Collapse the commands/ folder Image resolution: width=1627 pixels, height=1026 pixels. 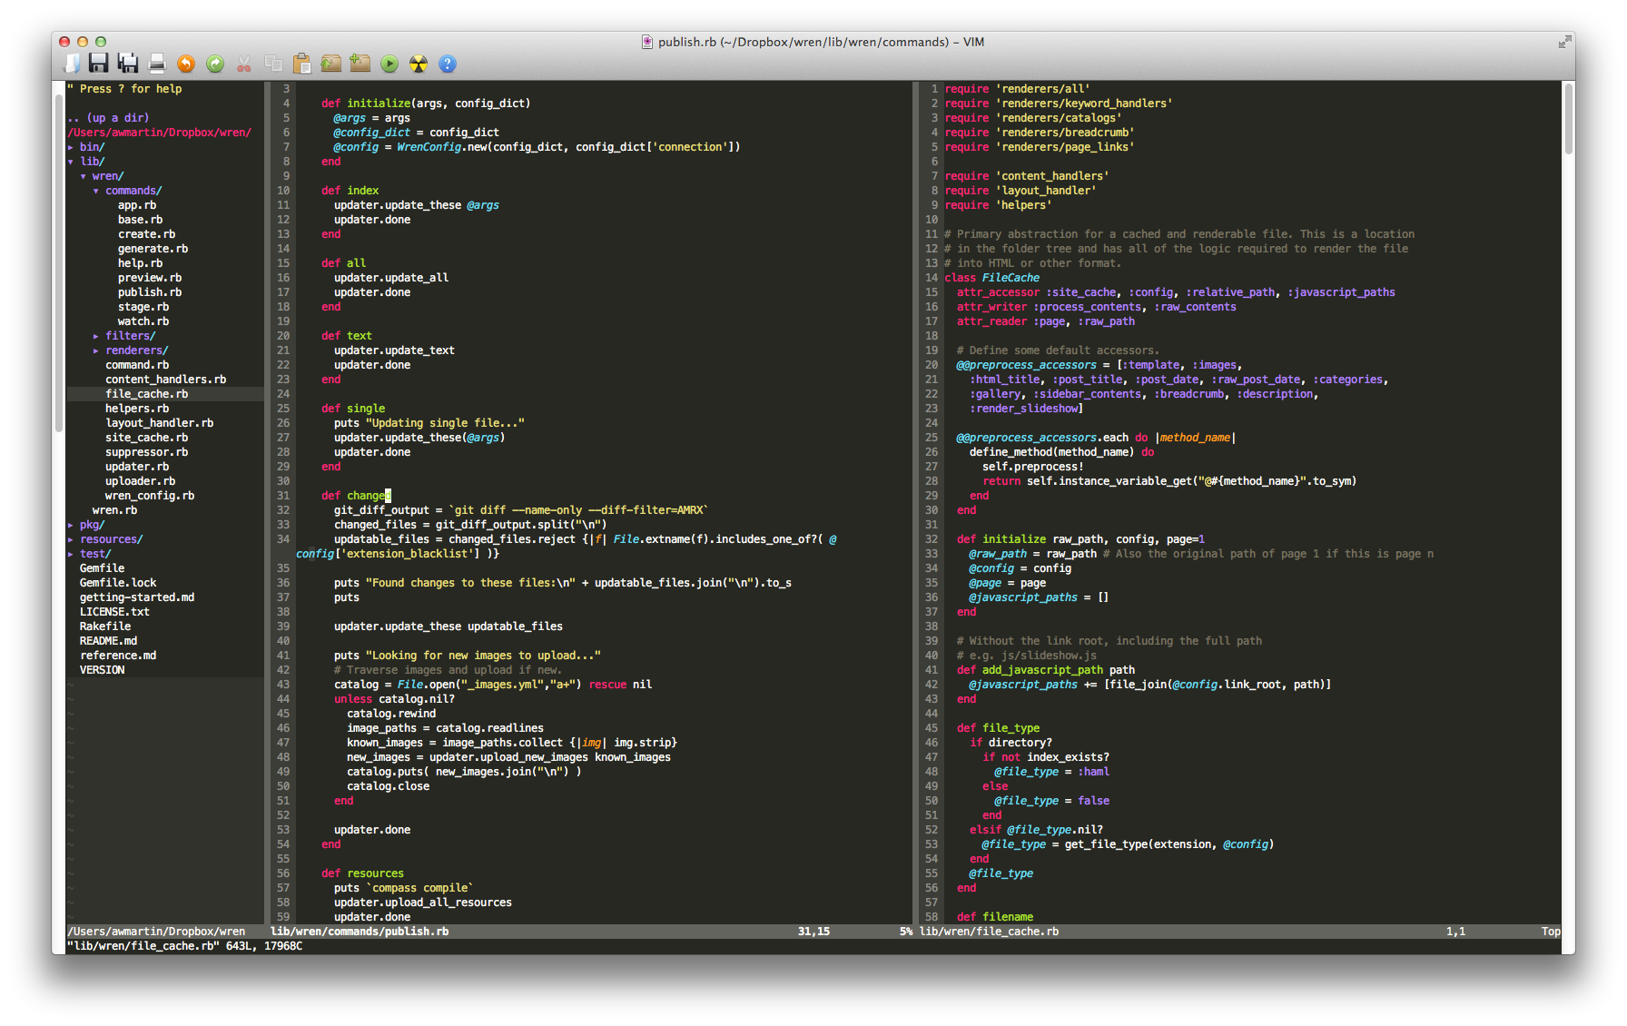click(133, 191)
